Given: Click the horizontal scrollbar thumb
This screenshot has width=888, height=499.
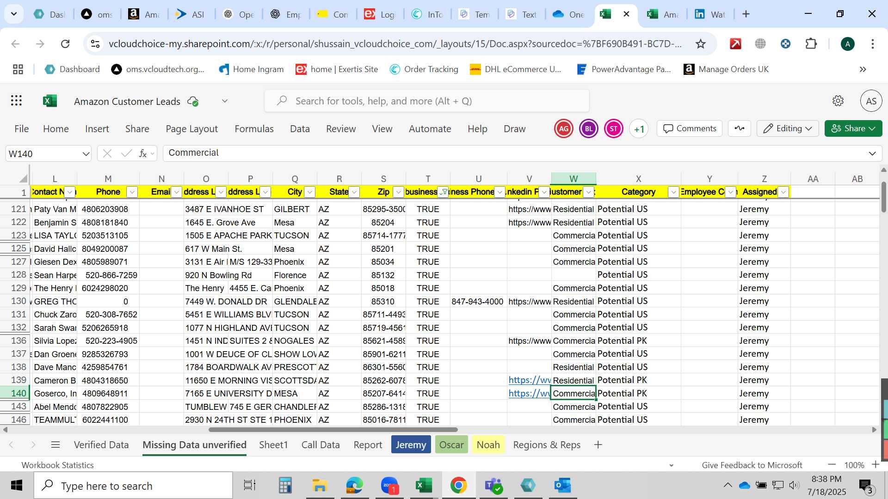Looking at the screenshot, I should click(x=333, y=430).
